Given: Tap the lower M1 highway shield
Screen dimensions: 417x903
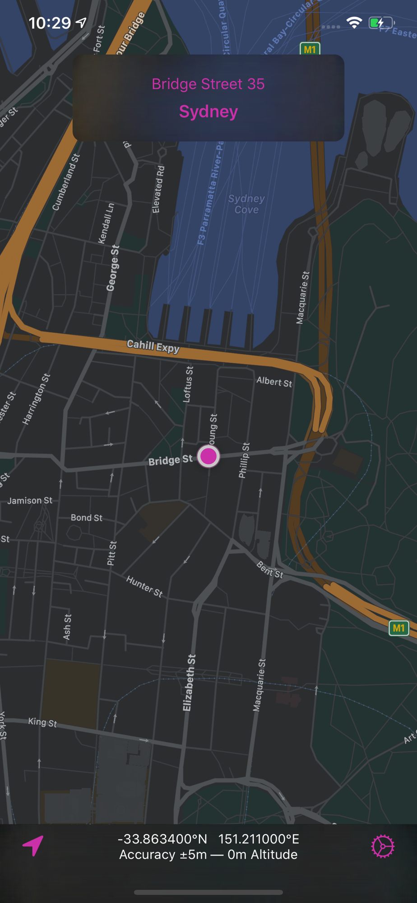Looking at the screenshot, I should coord(399,628).
